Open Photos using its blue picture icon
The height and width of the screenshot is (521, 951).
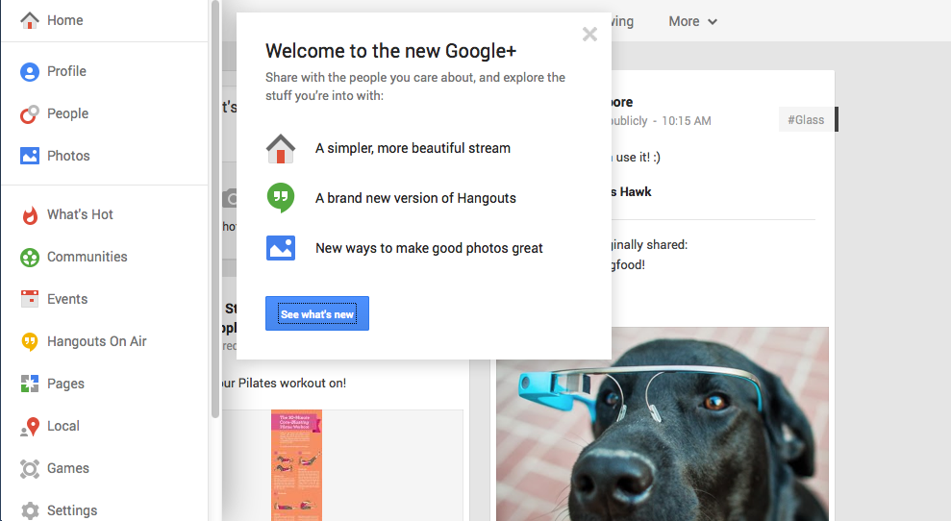(x=30, y=156)
